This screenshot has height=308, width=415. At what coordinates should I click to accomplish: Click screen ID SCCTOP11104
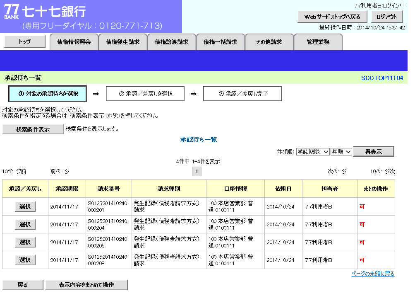click(x=382, y=78)
